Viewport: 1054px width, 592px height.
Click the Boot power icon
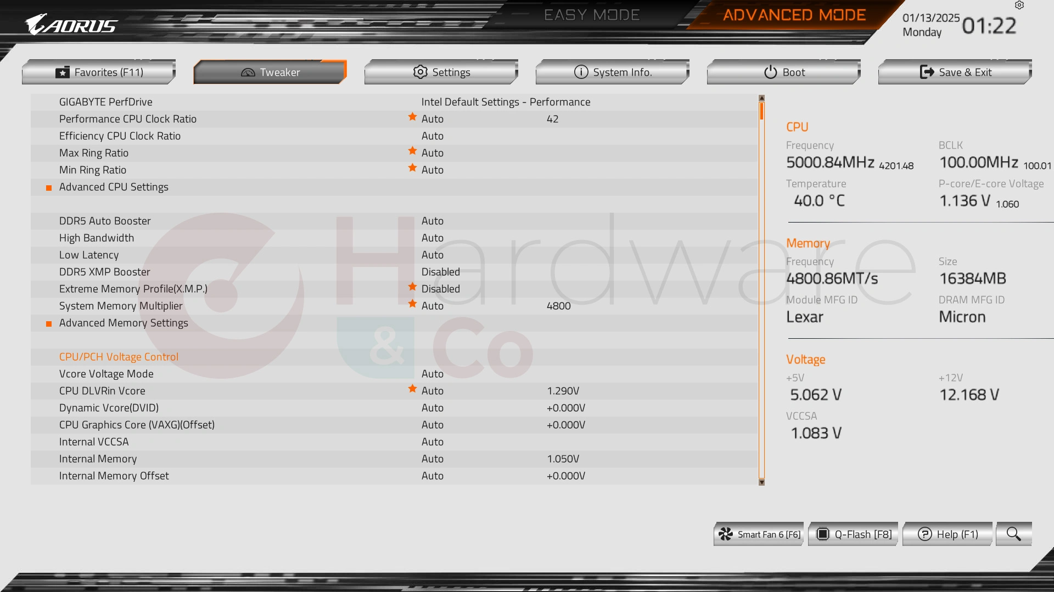[766, 72]
